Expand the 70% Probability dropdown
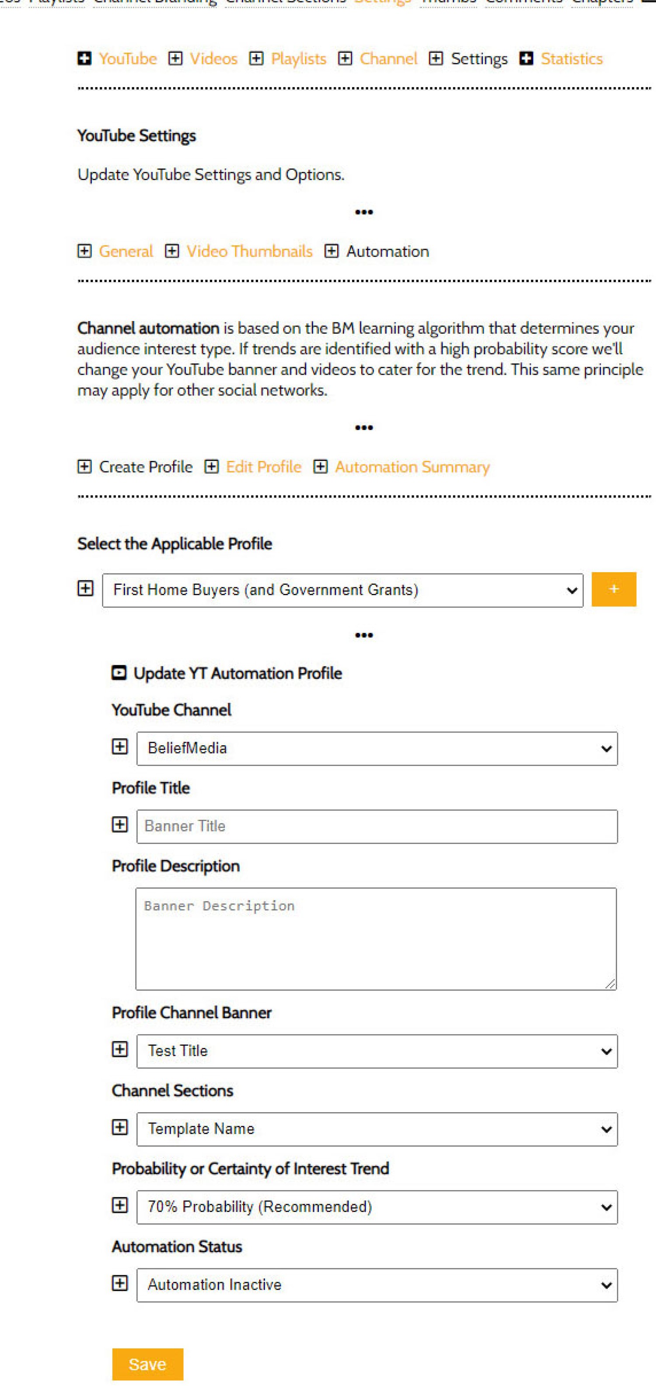This screenshot has width=656, height=1400. [377, 1207]
